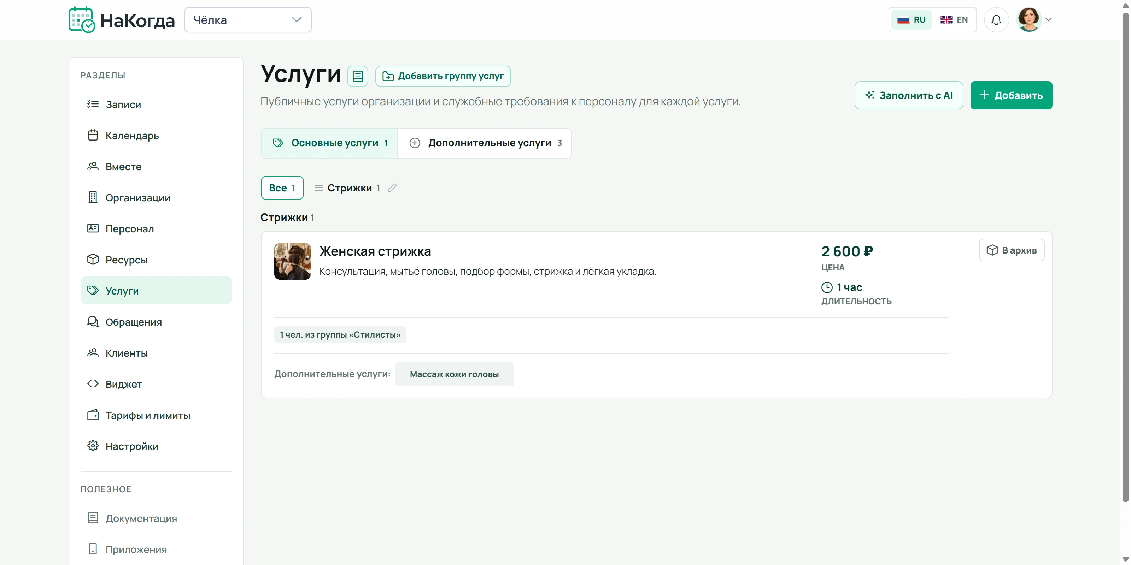Screen dimensions: 1131x565
Task: Navigate to Организации
Action: point(156,198)
